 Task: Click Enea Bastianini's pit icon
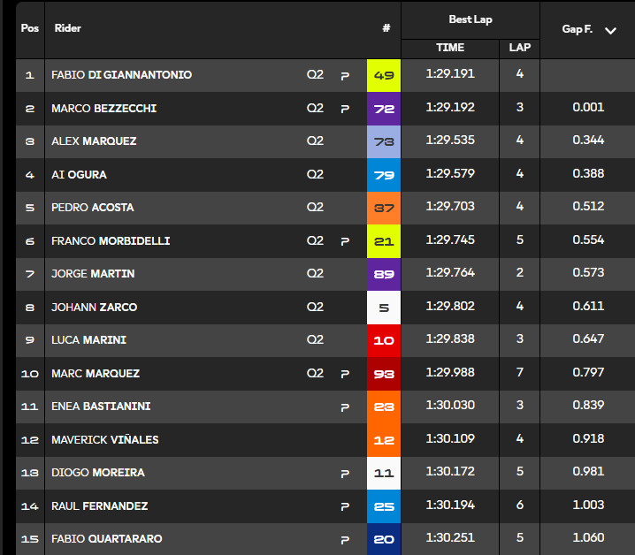click(x=345, y=407)
